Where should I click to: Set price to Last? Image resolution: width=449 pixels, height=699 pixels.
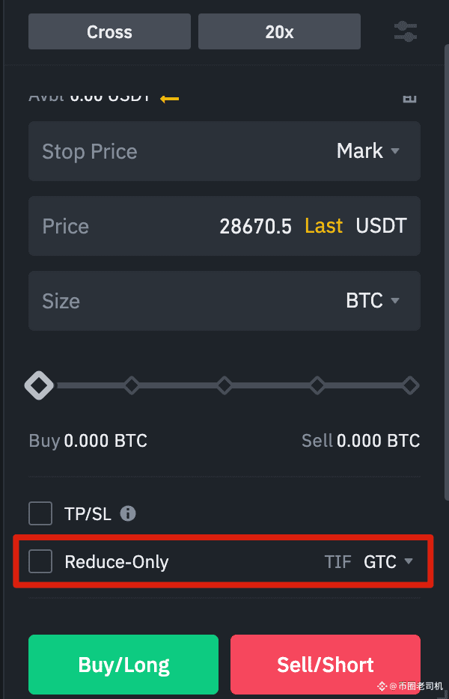[x=324, y=225]
